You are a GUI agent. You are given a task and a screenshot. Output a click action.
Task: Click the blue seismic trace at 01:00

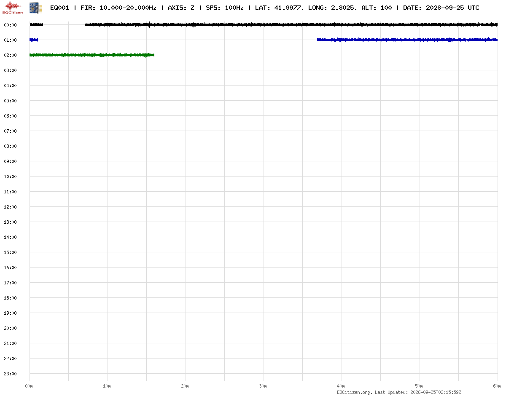coord(407,40)
